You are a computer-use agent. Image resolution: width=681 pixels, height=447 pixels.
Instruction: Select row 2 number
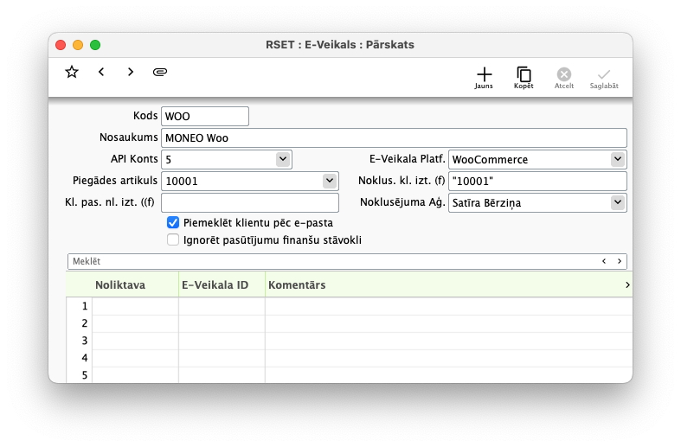pos(84,323)
